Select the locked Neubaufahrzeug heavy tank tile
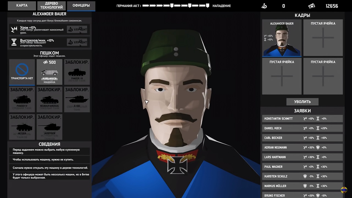Screen dimensions: 352x198 50,100
